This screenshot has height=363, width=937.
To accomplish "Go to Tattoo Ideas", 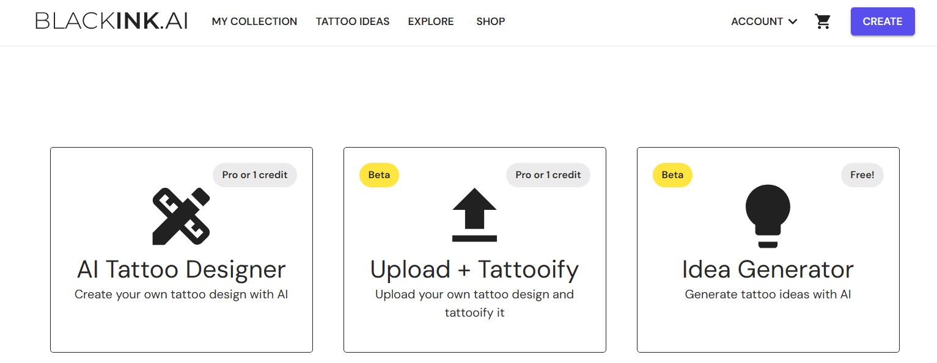I will [x=353, y=21].
